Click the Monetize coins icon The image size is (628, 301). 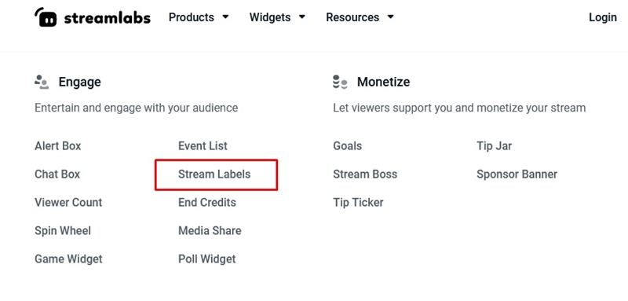coord(340,82)
